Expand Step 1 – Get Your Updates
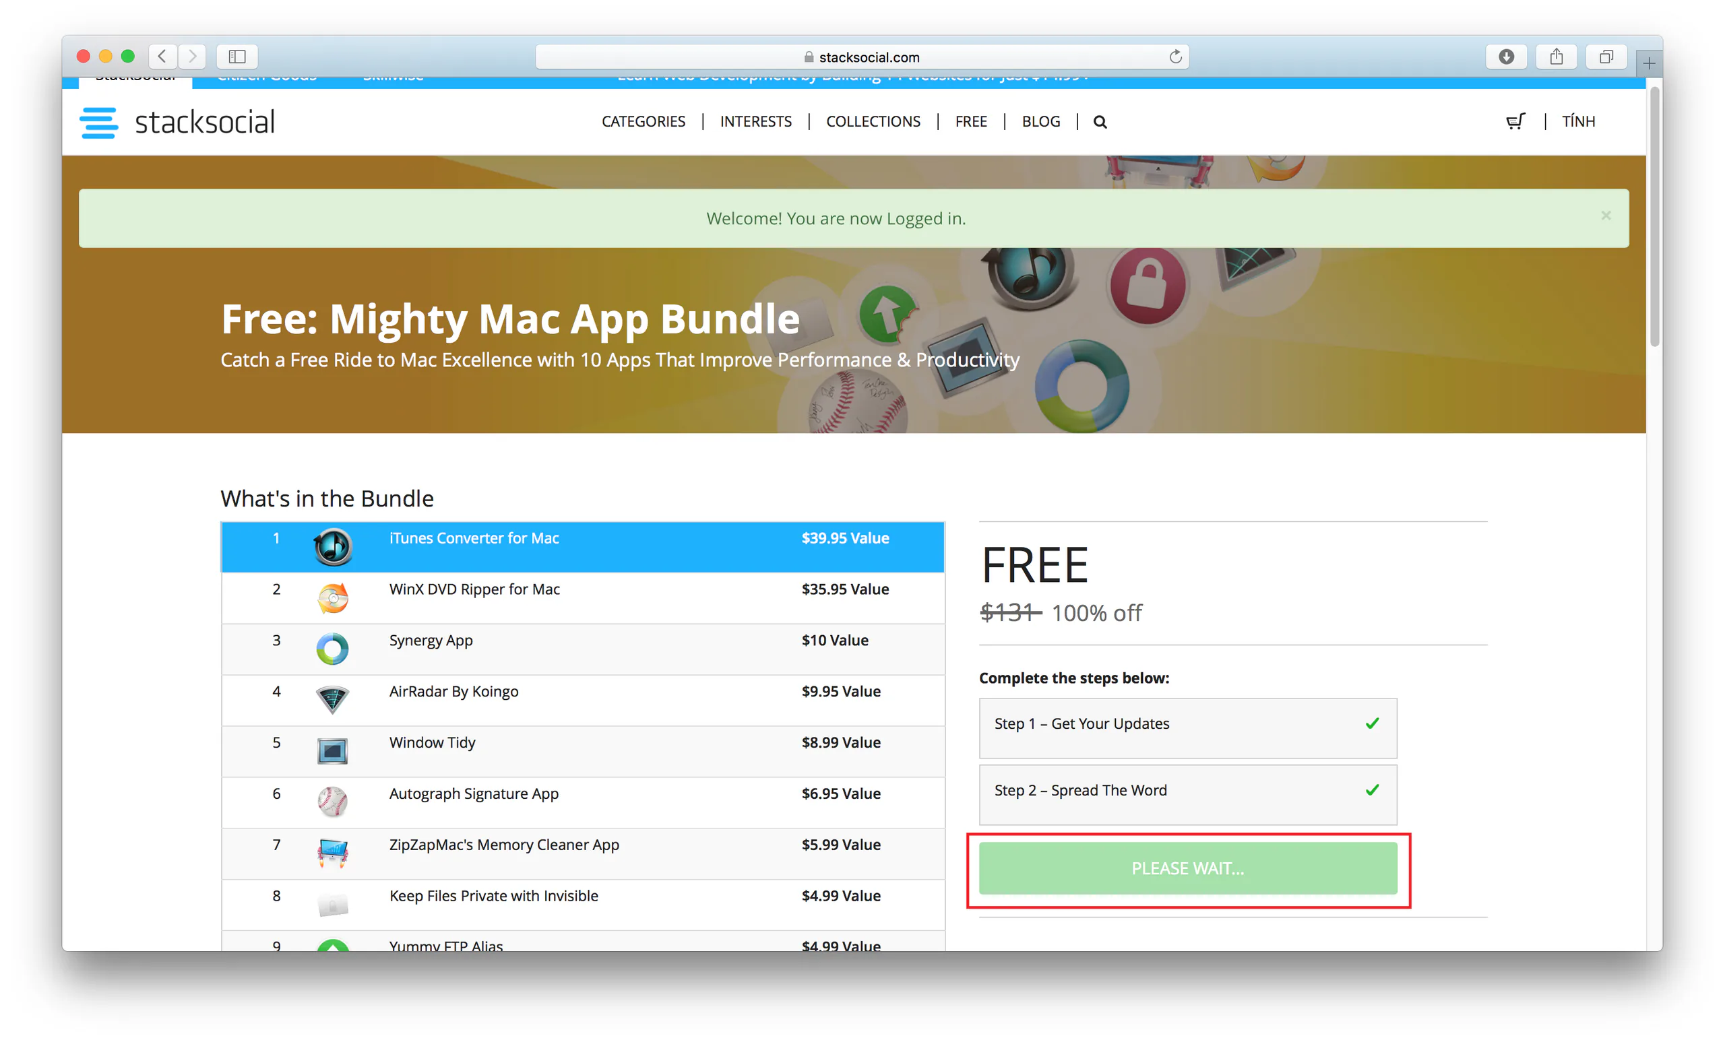Screen dimensions: 1725x1040 point(1187,727)
